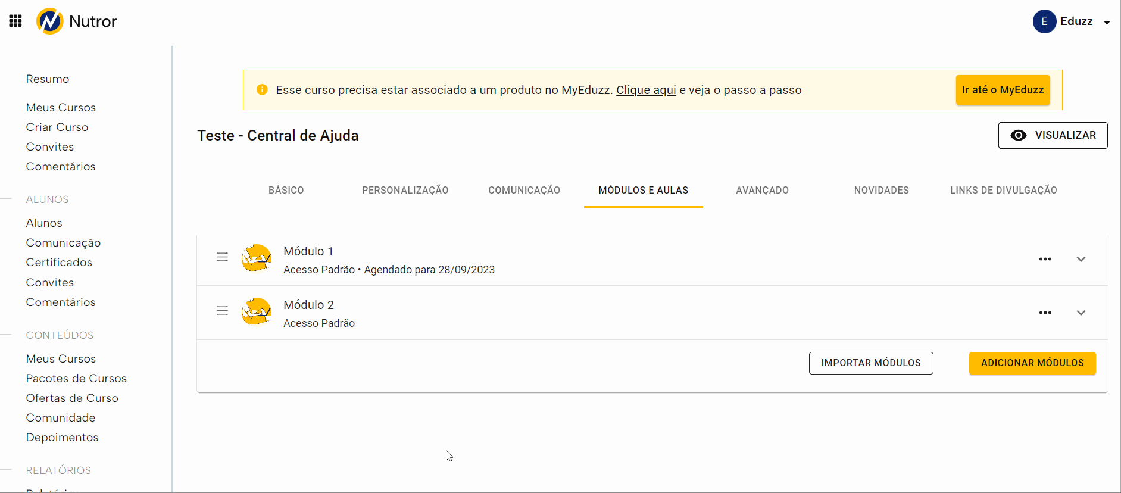Switch to the AVANÇADO tab
Screen dimensions: 1121x493
(x=763, y=190)
